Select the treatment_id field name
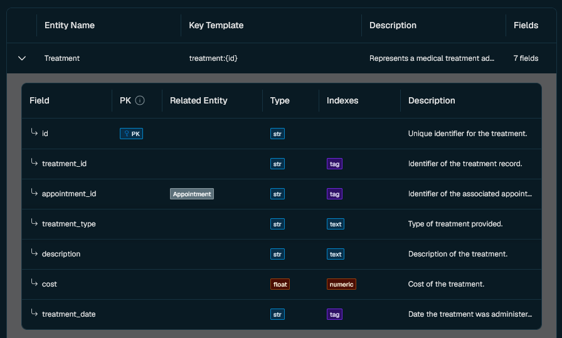Screen dimensions: 562x338 64,164
